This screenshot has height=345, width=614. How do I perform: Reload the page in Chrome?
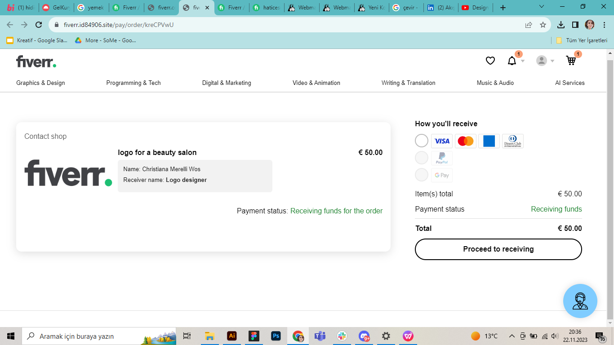(x=39, y=25)
